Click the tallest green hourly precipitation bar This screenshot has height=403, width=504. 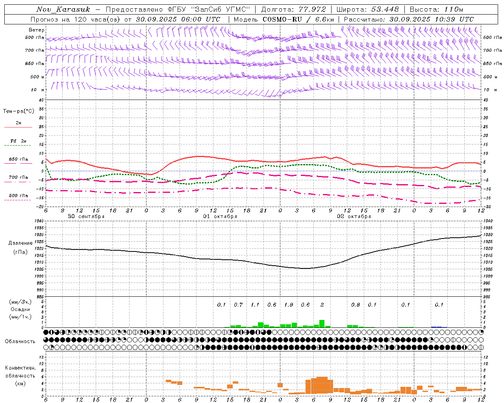(322, 324)
